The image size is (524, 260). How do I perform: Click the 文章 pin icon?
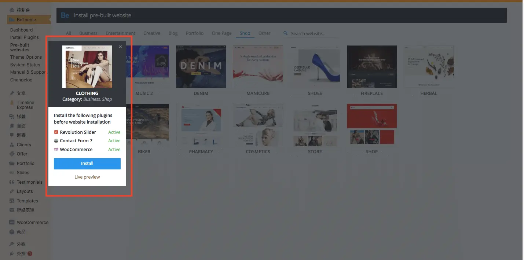click(12, 94)
